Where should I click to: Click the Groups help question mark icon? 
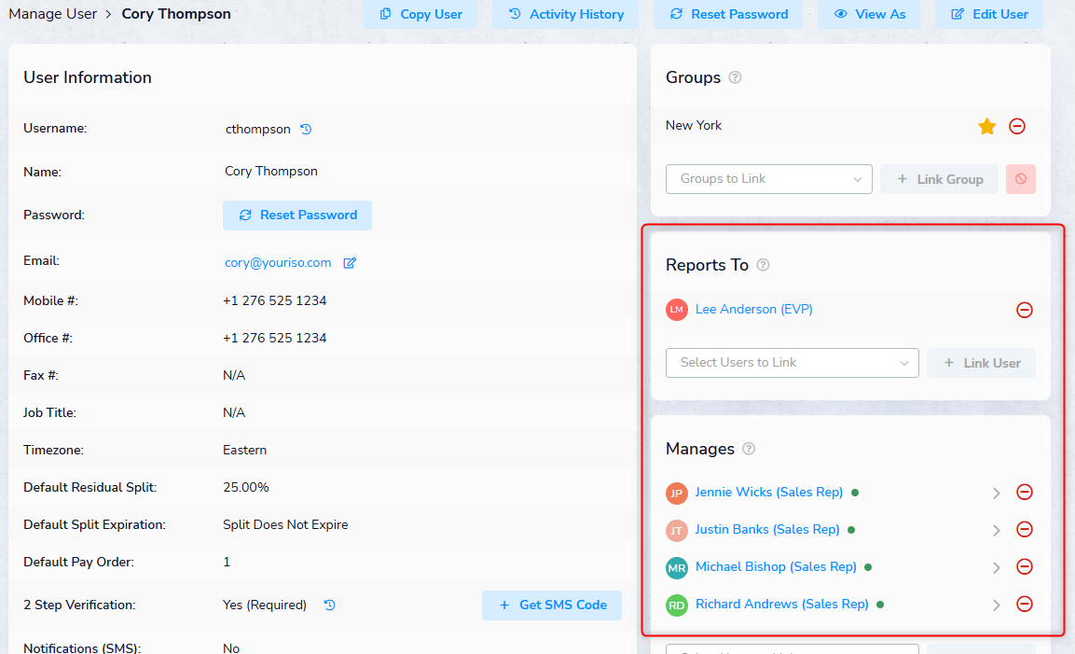click(x=735, y=77)
